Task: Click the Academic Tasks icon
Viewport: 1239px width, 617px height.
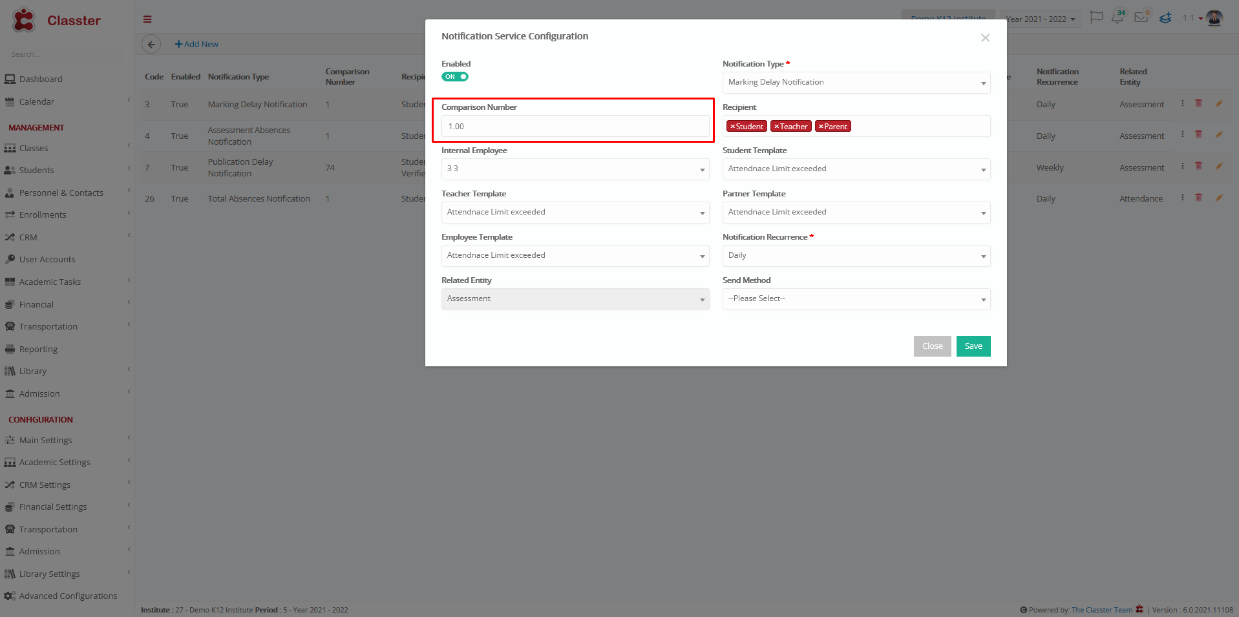Action: (x=10, y=282)
